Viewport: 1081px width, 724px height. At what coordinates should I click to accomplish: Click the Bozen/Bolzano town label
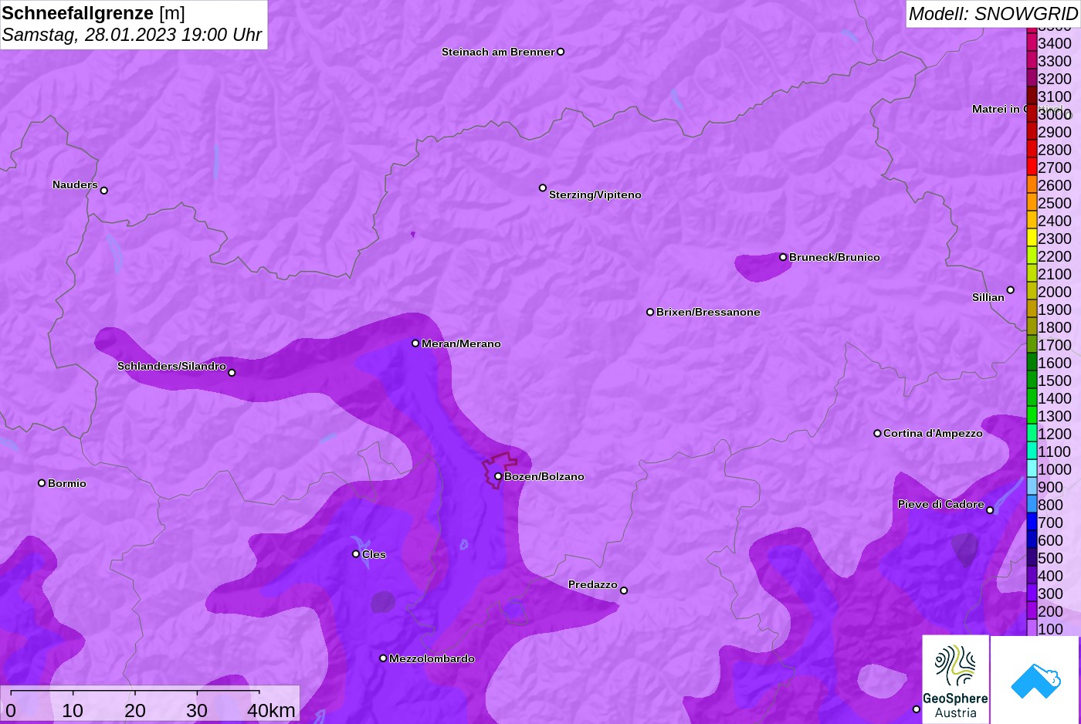[x=544, y=476]
